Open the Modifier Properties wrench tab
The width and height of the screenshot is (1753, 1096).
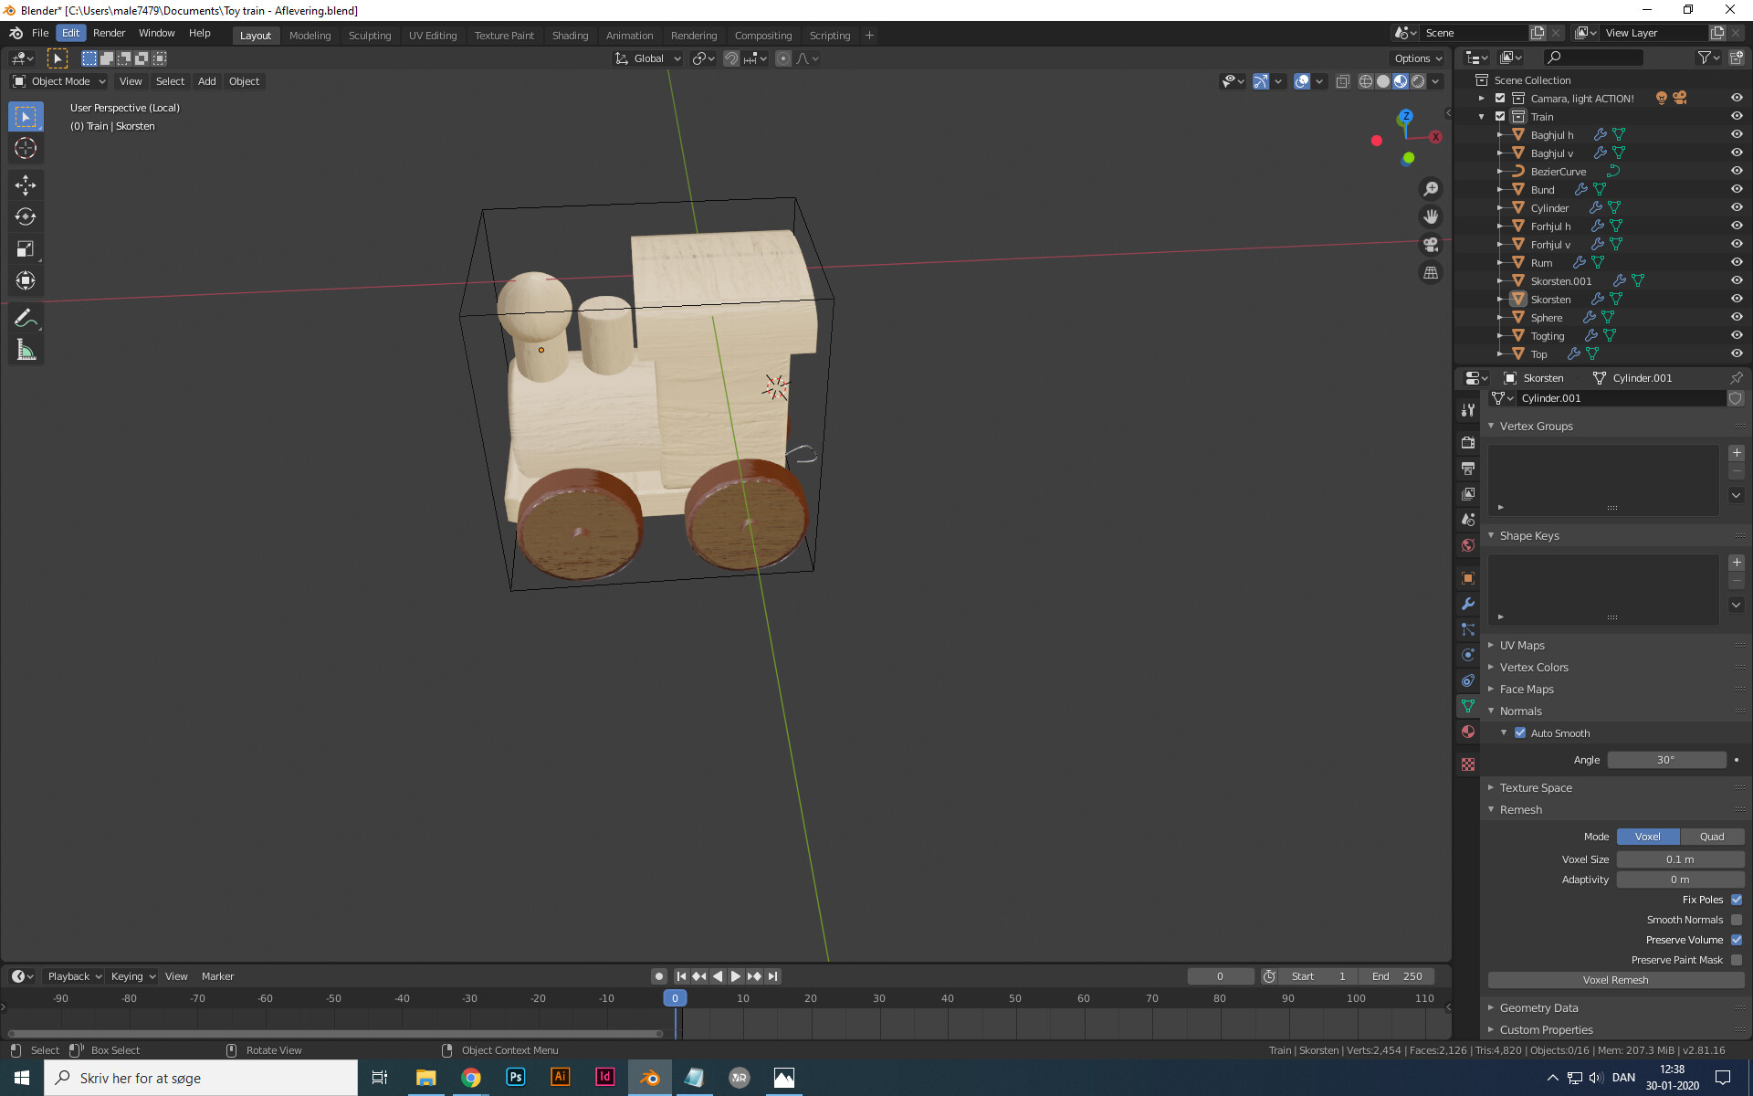pyautogui.click(x=1467, y=604)
